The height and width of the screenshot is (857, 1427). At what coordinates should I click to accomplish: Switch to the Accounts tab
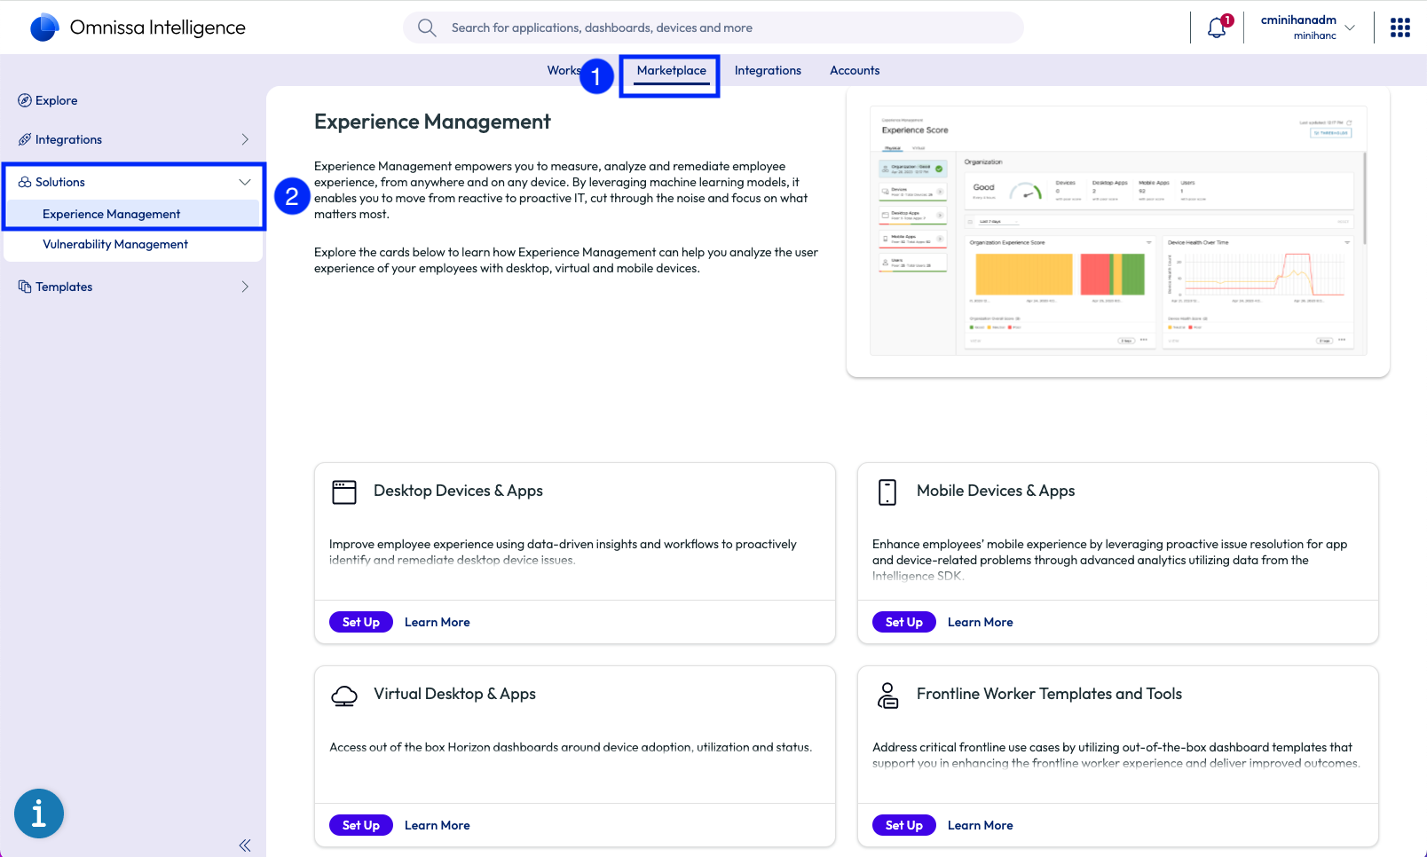854,71
